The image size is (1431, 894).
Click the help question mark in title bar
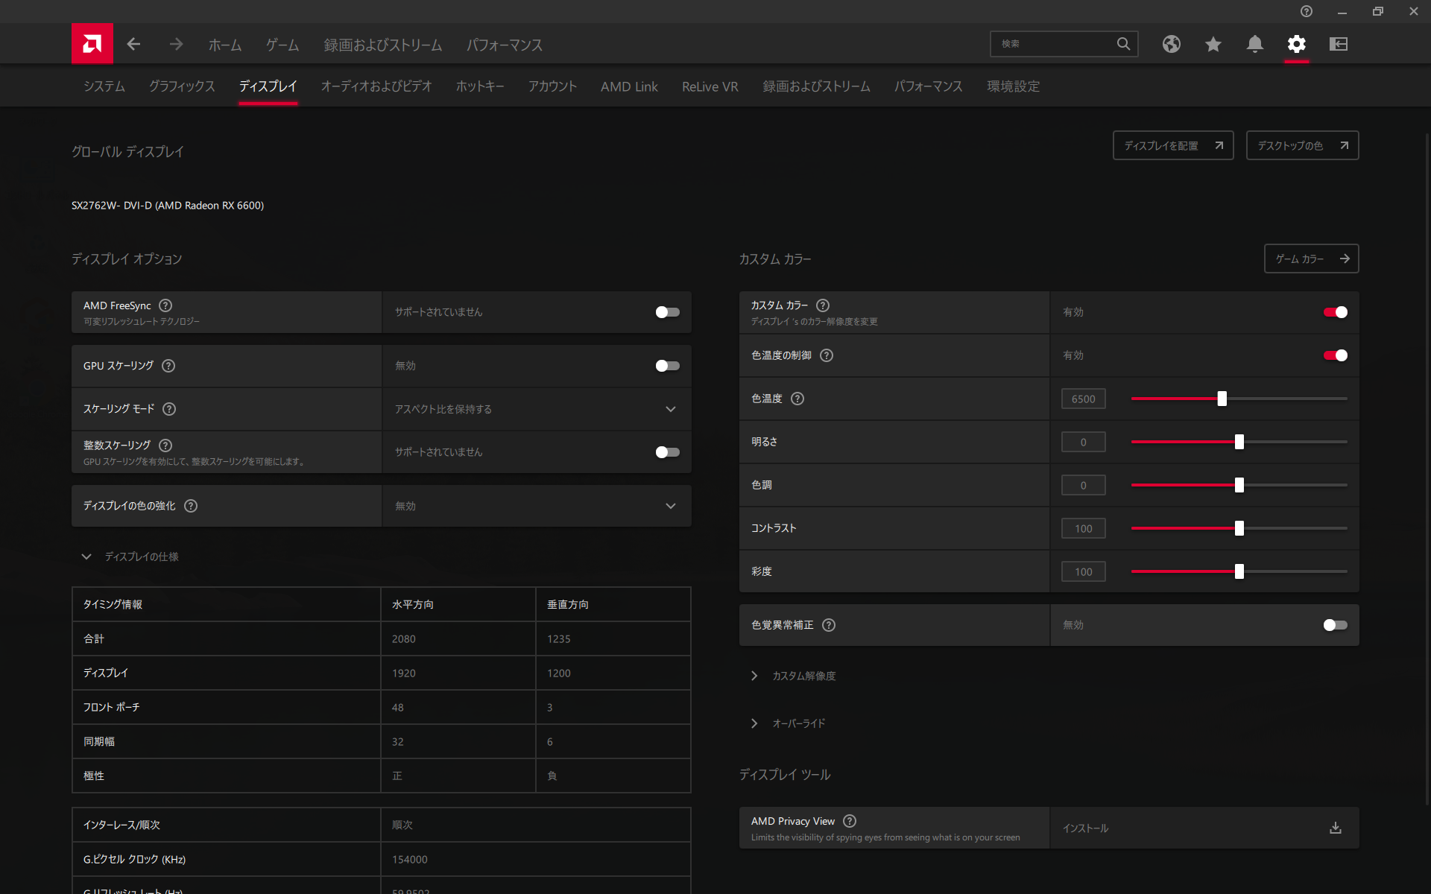1307,11
